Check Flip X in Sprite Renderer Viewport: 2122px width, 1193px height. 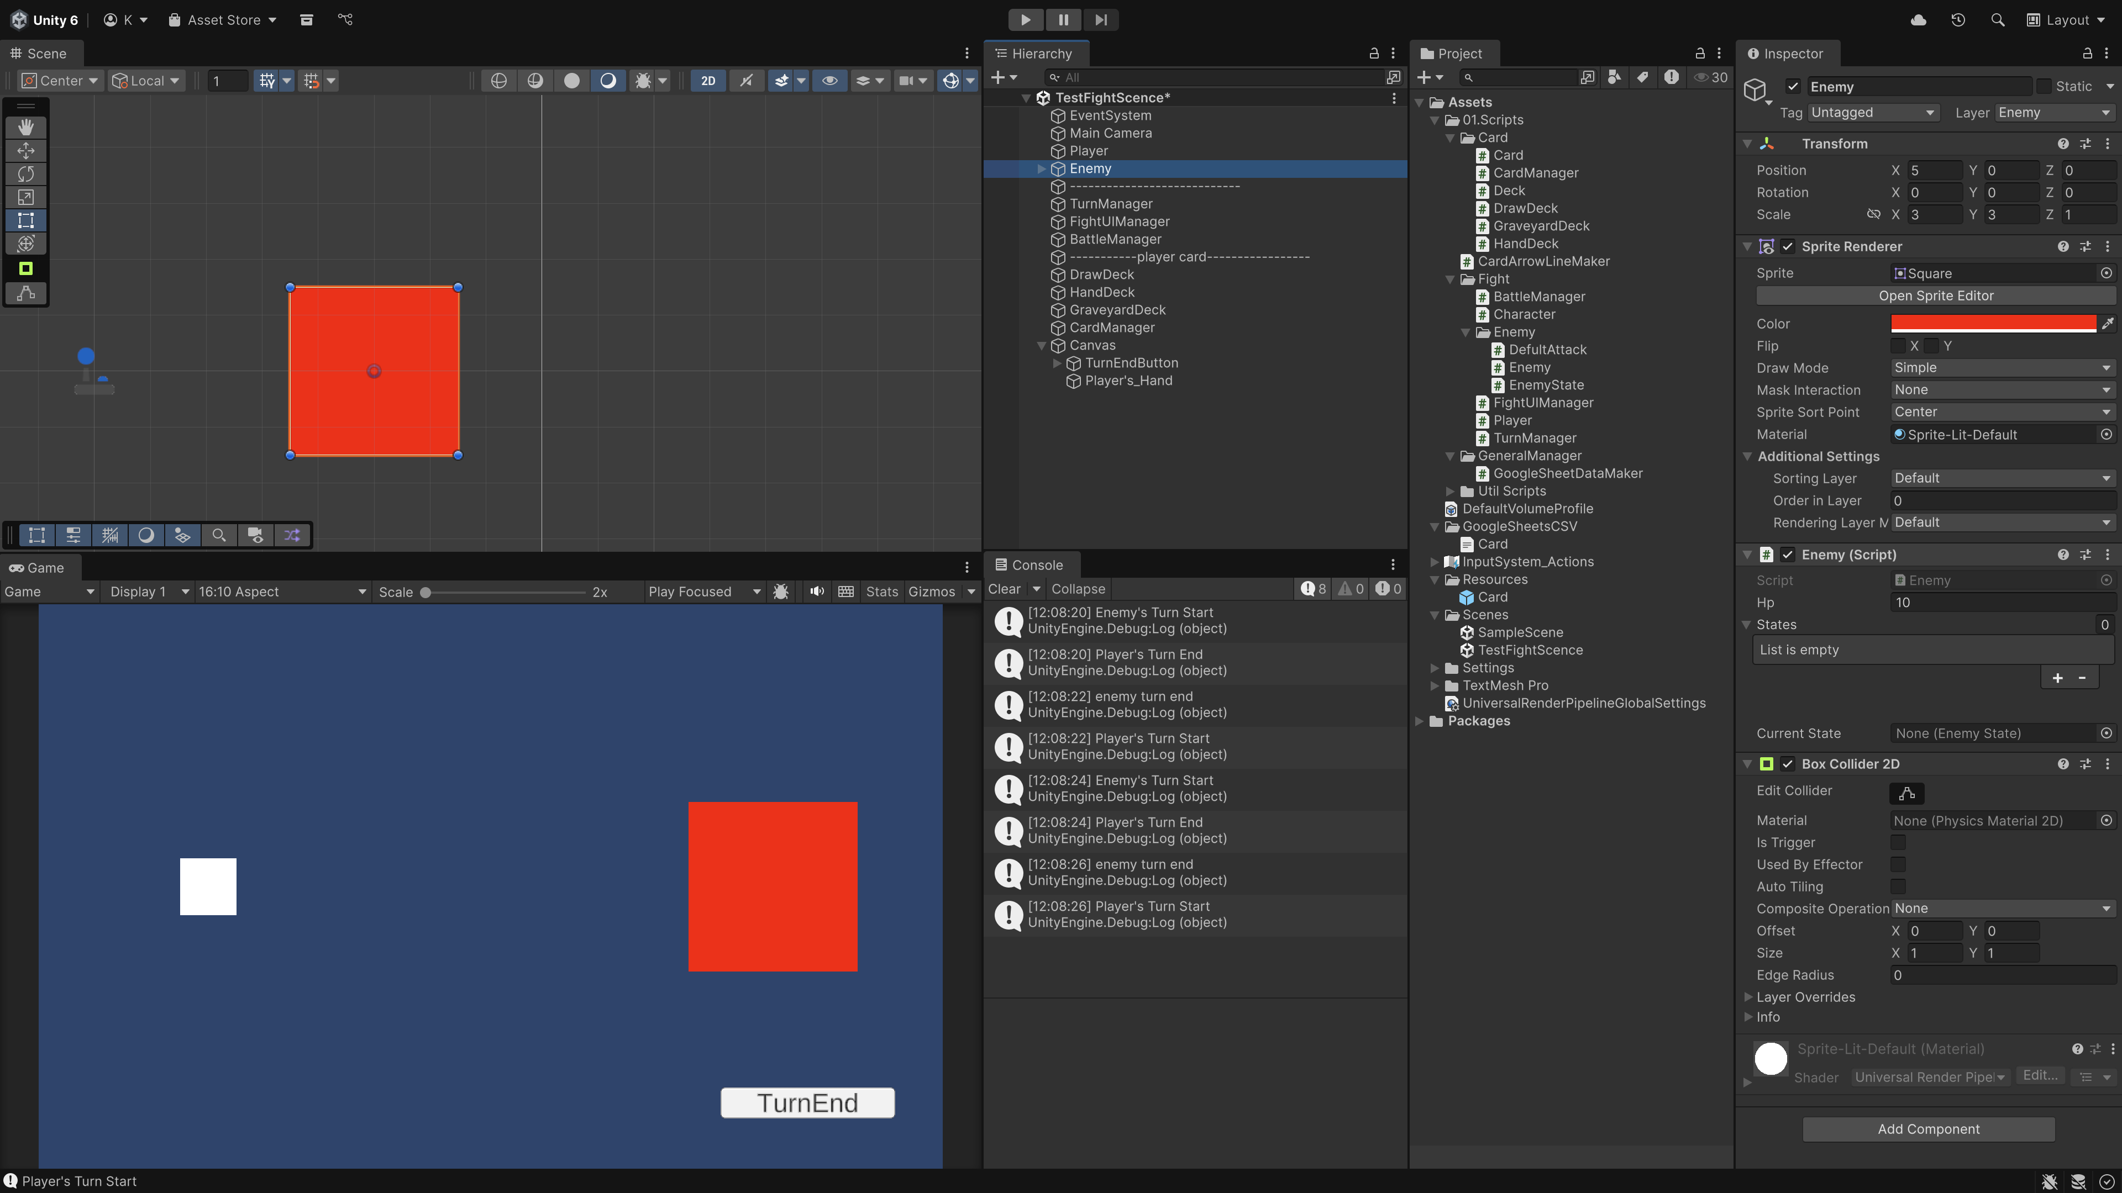[1898, 346]
